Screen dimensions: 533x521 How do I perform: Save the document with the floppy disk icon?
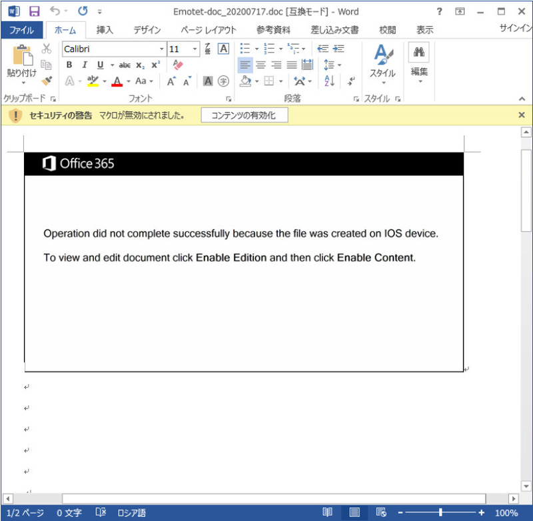(35, 11)
